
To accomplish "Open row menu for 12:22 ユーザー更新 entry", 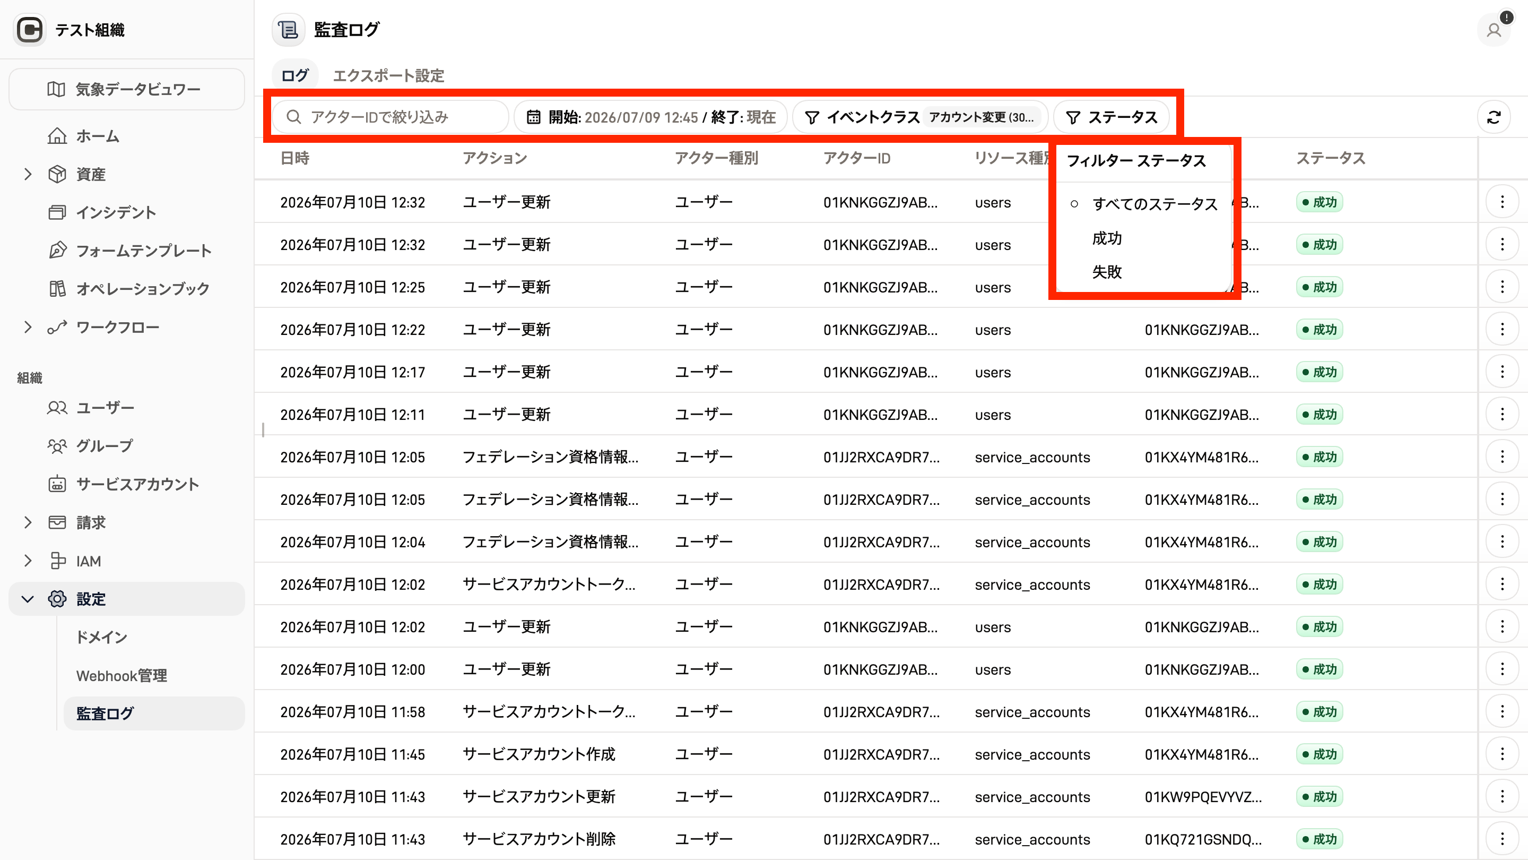I will 1502,329.
